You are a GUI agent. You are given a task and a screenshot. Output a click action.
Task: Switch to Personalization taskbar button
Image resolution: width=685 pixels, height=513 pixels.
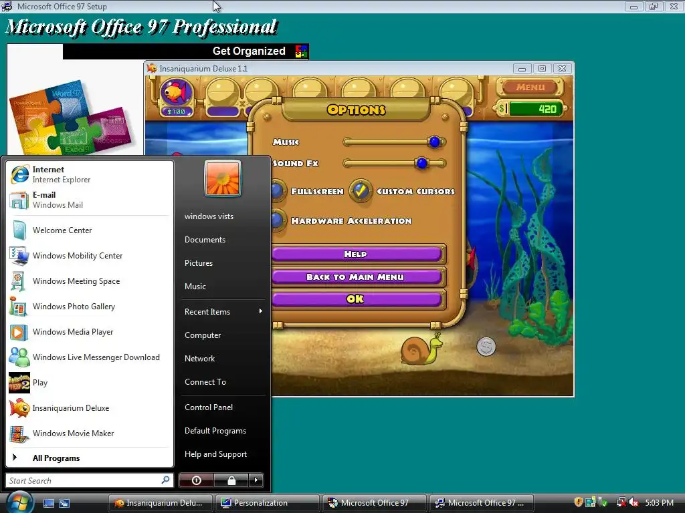click(x=268, y=502)
